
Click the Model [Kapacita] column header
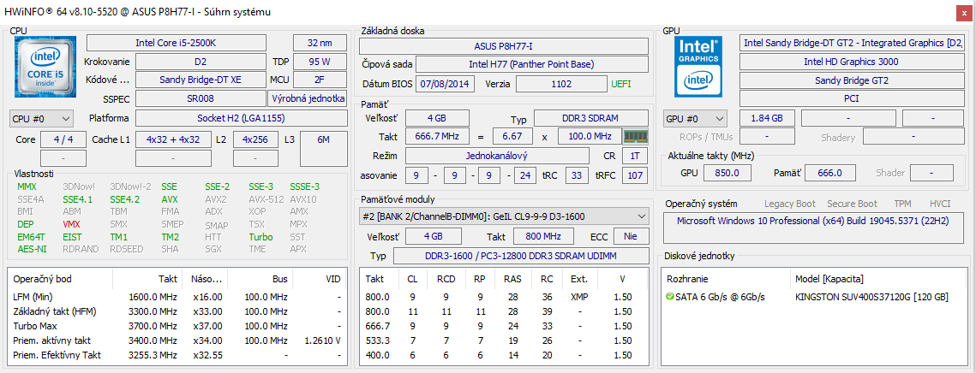829,279
